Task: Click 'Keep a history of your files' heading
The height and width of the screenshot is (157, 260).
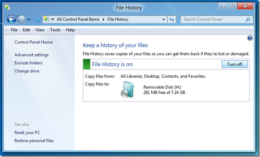Action: (115, 45)
